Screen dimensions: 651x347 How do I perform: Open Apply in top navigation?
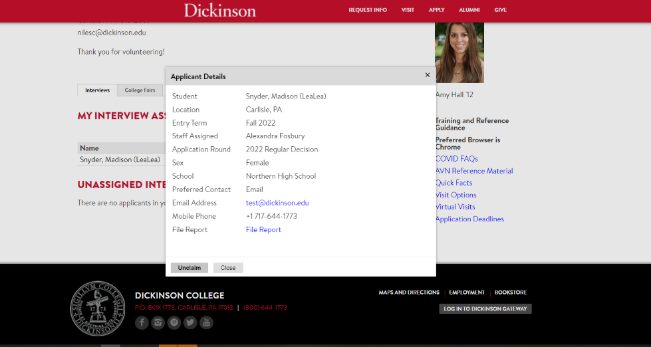coord(437,10)
